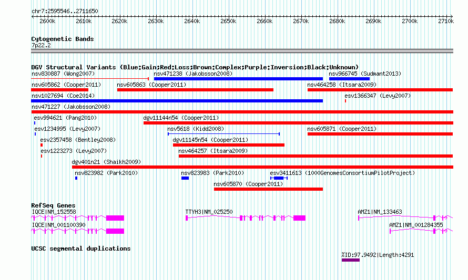Viewport: 468px width, 280px height.
Task: Select the large final exon block of TTYH3
Action: point(299,218)
